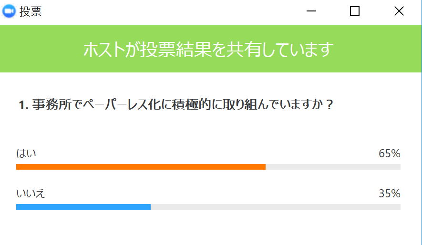Click 投票結果 text in the green banner
Screen dimensions: 422x245
(x=176, y=50)
